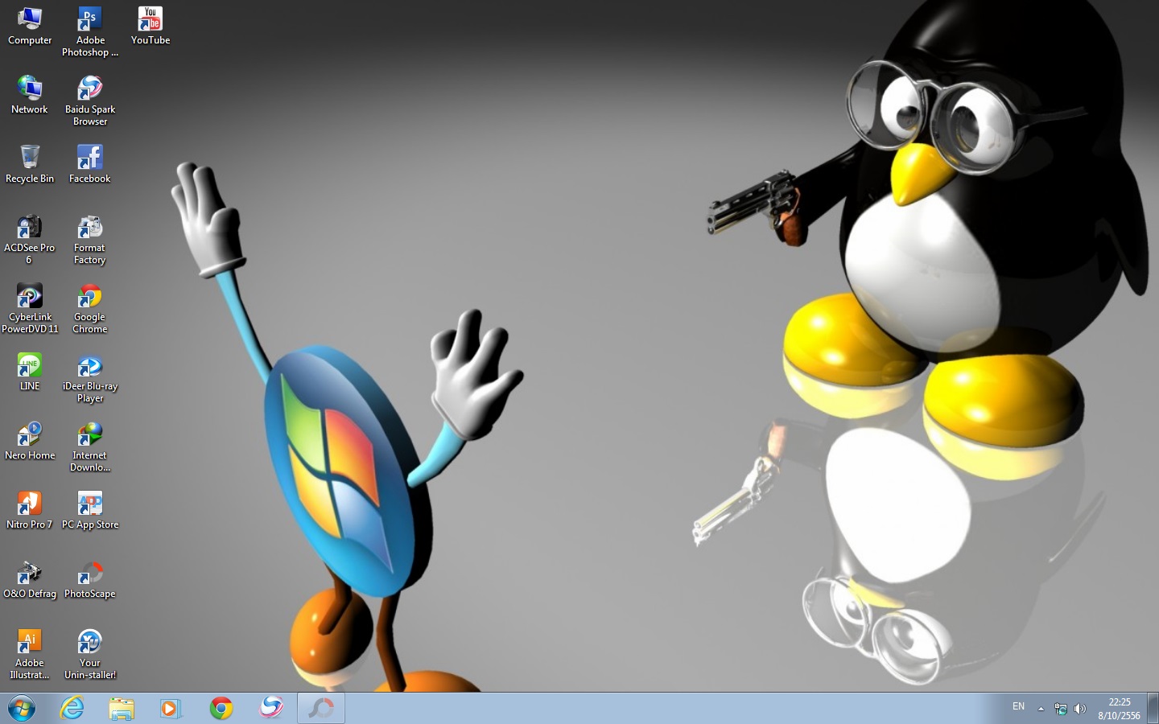The image size is (1159, 724).
Task: Select the PC App Store shortcut
Action: 90,510
